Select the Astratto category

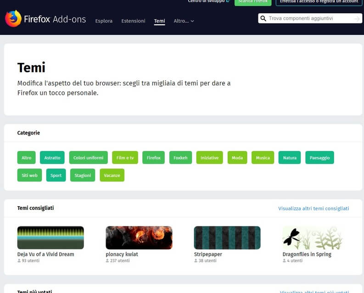tap(52, 158)
